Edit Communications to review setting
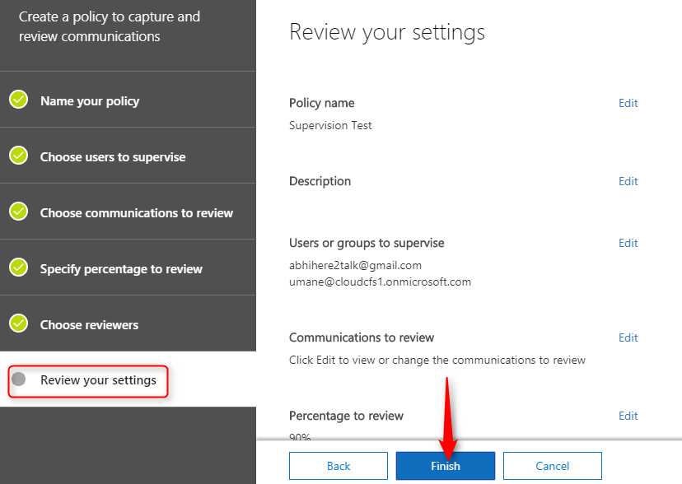This screenshot has width=682, height=484. click(628, 337)
